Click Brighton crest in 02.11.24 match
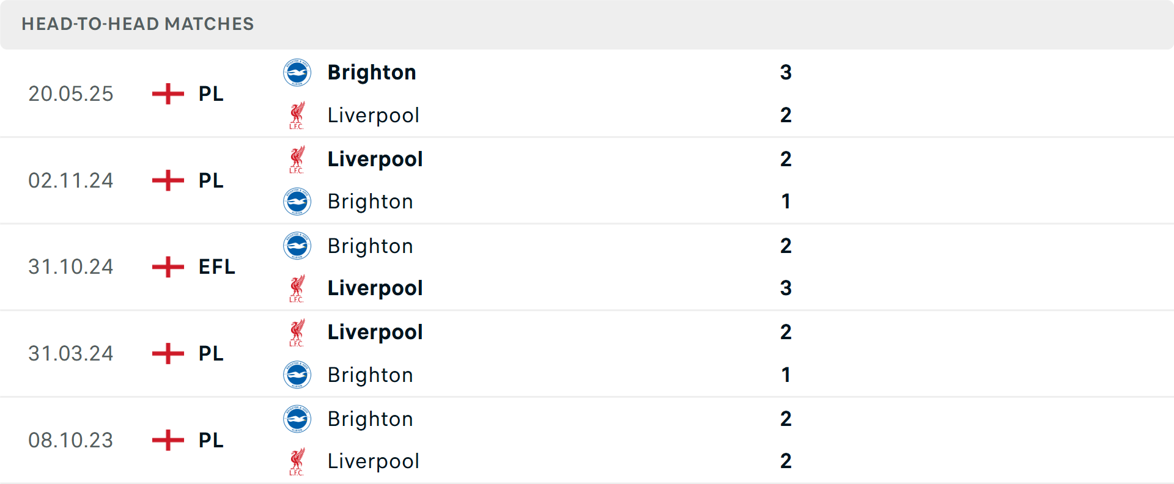Screen dimensions: 1174x484 (x=297, y=202)
